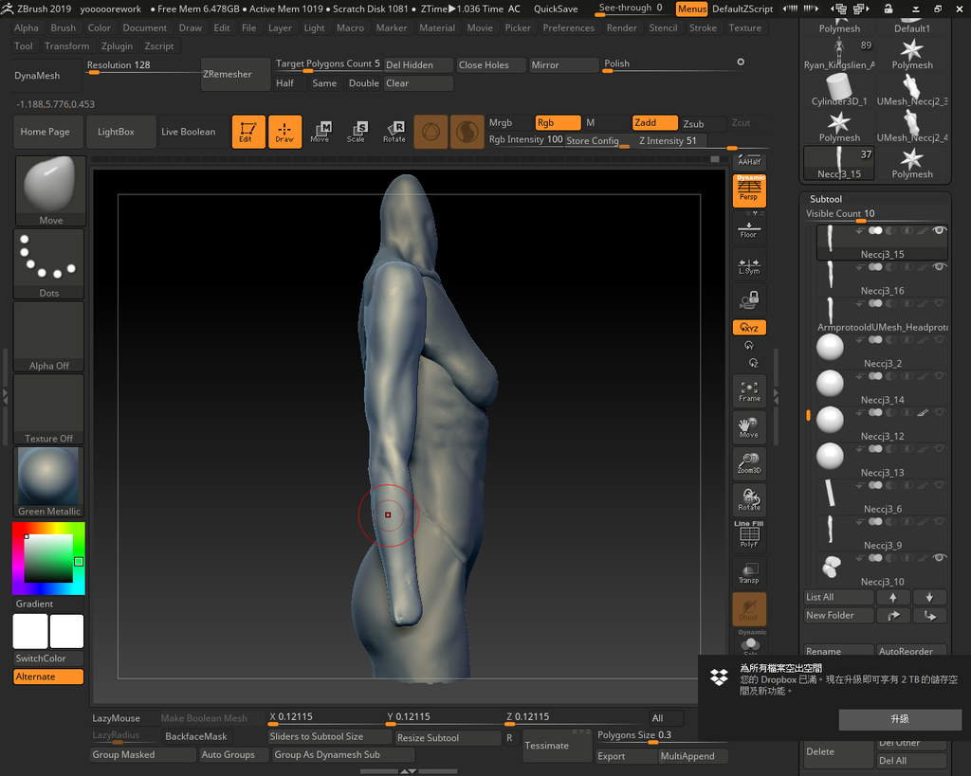
Task: Click the right shelf Rotate view button
Action: [749, 499]
